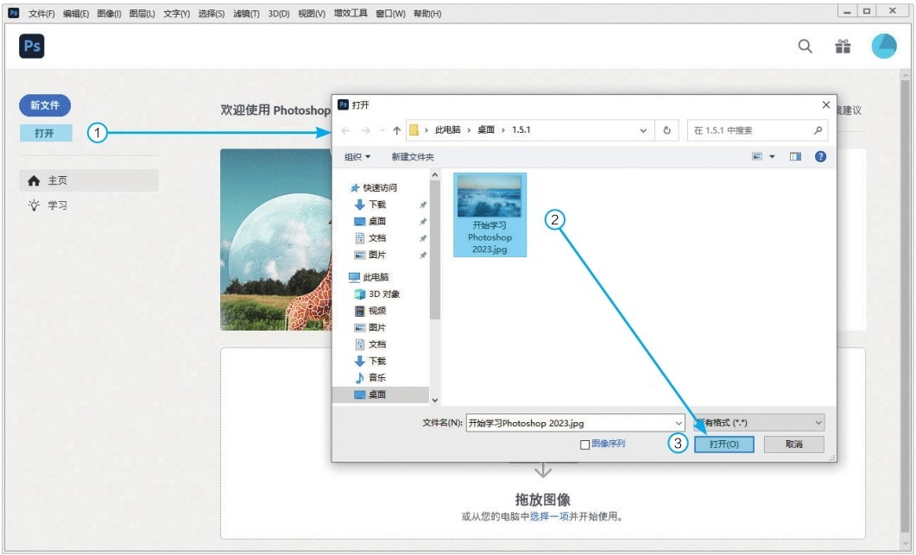Select 快速访问 in the navigation tree
916x555 pixels.
click(374, 187)
